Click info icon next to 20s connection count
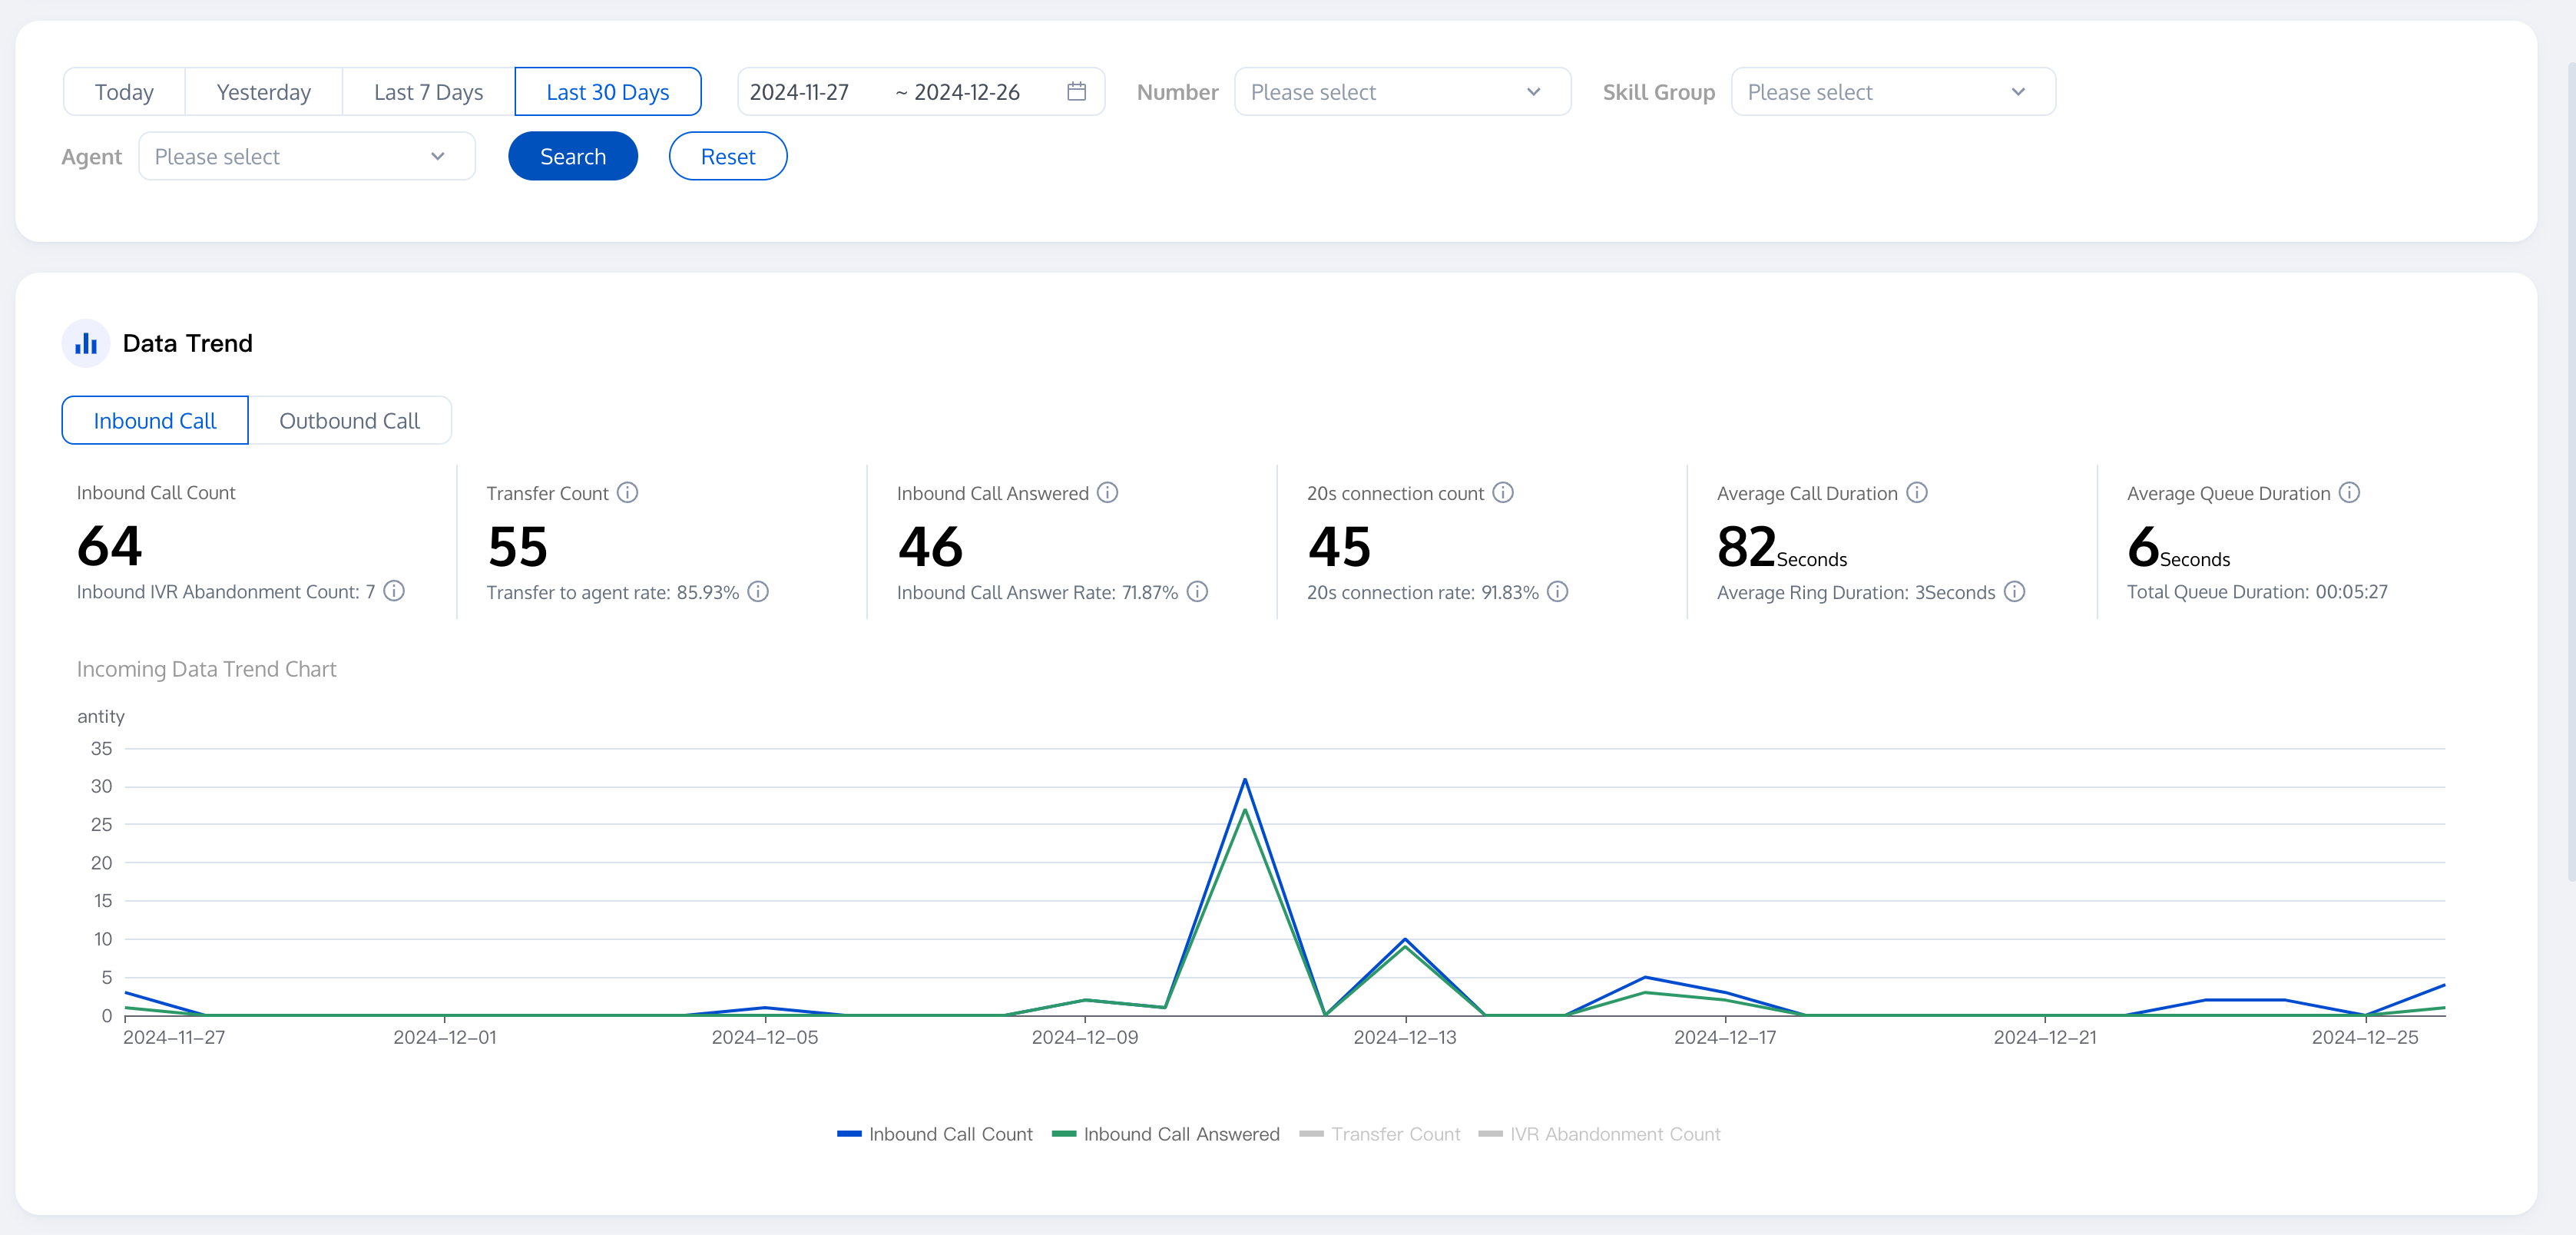Screen dimensions: 2576x1235 (x=1502, y=493)
